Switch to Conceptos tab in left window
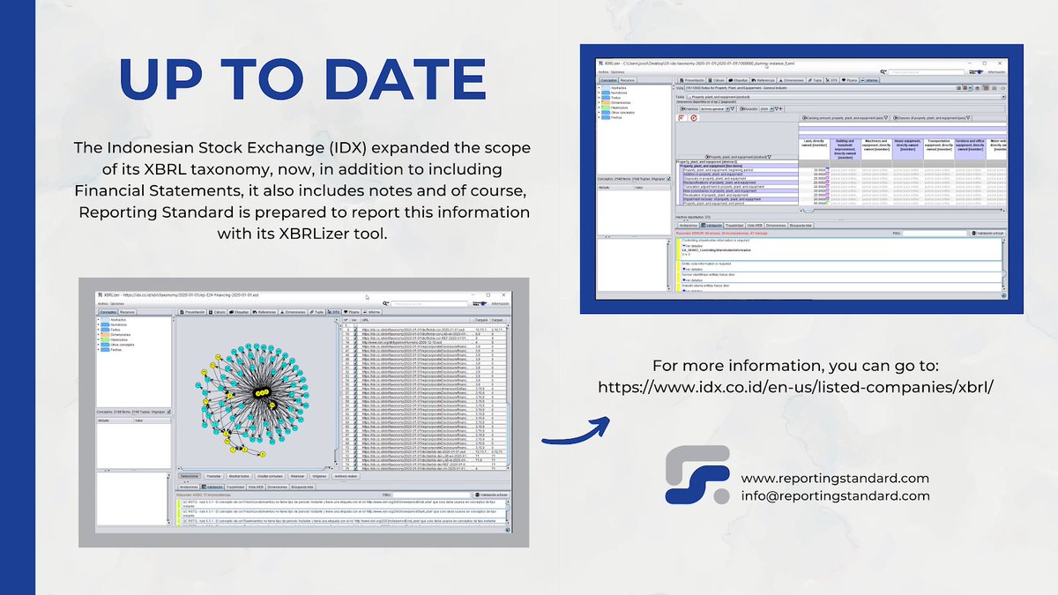Screen dimensions: 1058x595 pyautogui.click(x=108, y=312)
